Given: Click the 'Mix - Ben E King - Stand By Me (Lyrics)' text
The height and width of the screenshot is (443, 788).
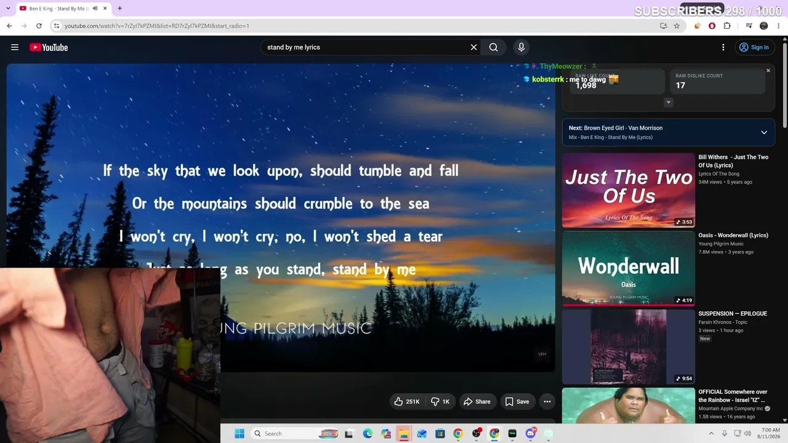Looking at the screenshot, I should click(x=611, y=137).
